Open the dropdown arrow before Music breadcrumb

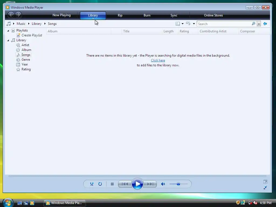pos(13,23)
